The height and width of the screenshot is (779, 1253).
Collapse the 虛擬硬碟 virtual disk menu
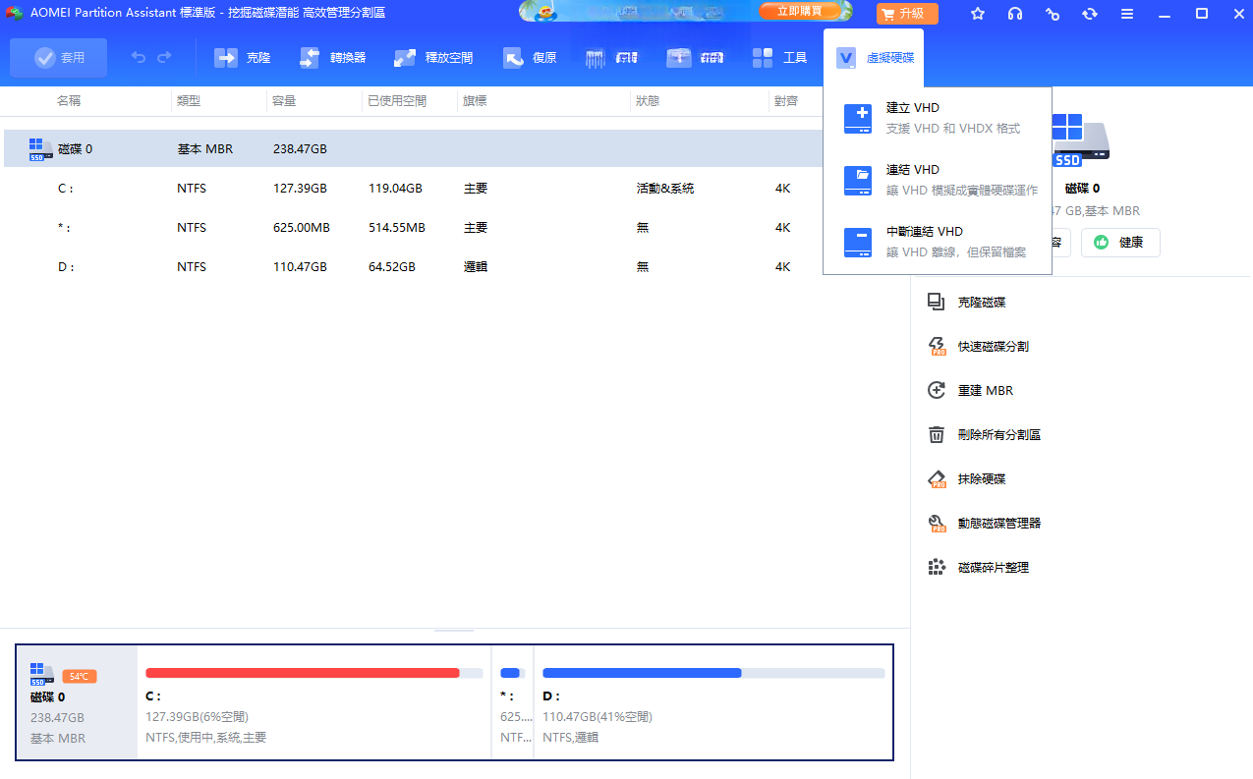(x=875, y=58)
